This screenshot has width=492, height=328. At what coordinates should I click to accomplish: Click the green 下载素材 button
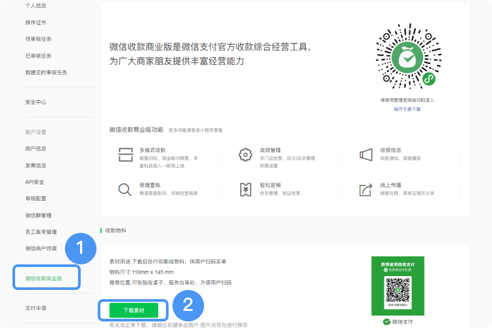pos(134,310)
